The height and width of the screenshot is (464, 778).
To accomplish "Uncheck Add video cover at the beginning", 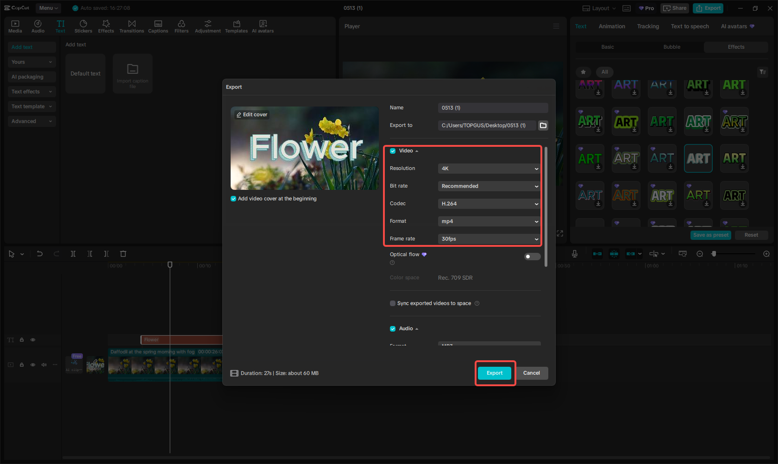I will point(233,199).
